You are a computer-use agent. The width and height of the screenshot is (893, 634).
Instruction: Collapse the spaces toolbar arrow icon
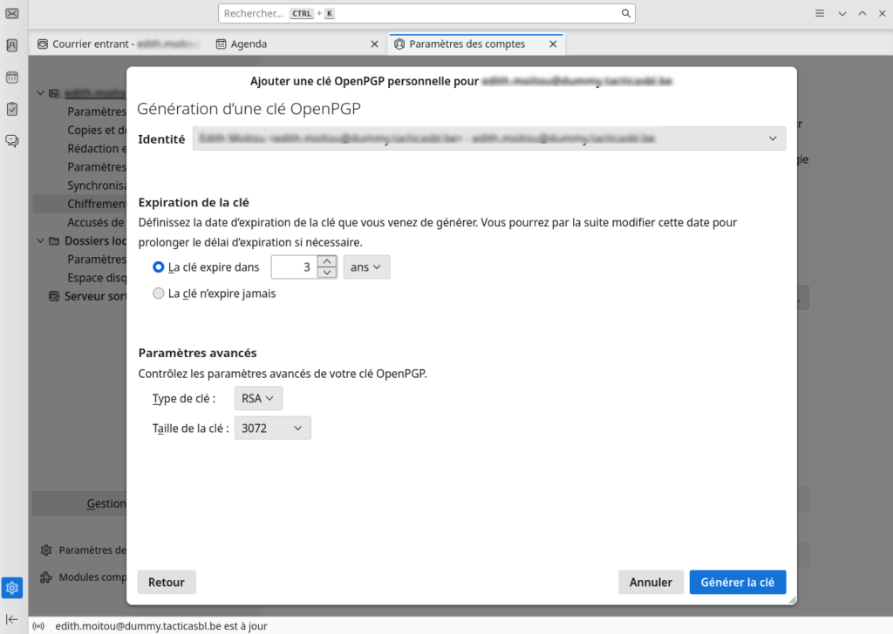point(12,619)
